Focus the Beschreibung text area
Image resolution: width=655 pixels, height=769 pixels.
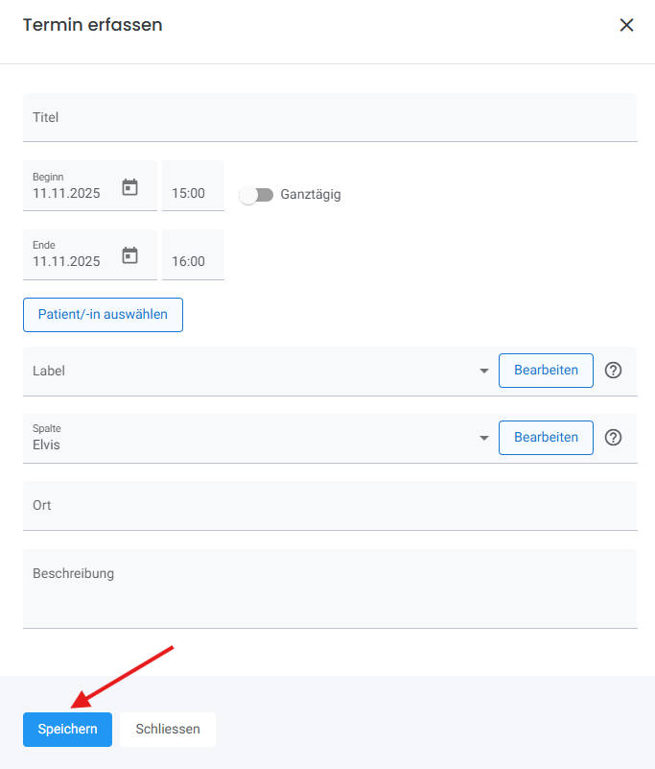coord(330,589)
